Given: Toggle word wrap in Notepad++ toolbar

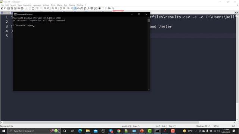Looking at the screenshot, I should pyautogui.click(x=68, y=8).
